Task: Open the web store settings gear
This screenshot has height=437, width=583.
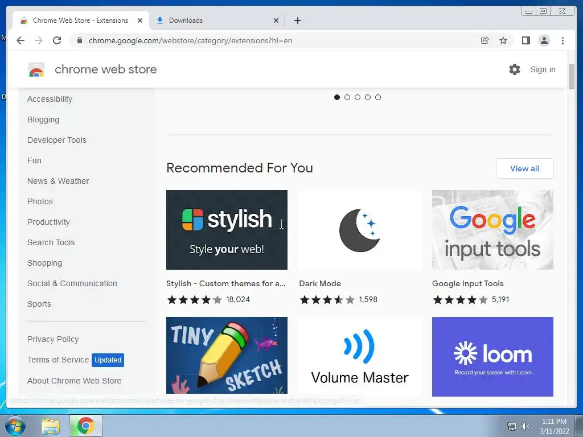Action: (515, 69)
